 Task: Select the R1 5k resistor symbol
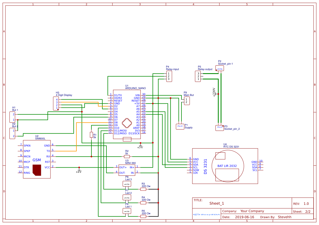coord(91,134)
